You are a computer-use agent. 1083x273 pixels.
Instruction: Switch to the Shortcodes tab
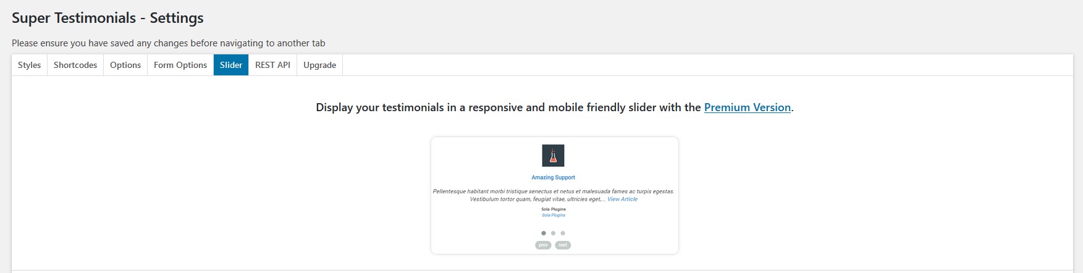click(75, 65)
